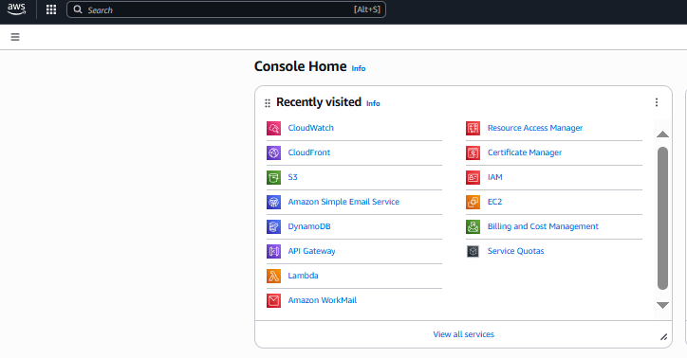This screenshot has width=687, height=358.
Task: Expand the hamburger side navigation menu
Action: [x=15, y=37]
